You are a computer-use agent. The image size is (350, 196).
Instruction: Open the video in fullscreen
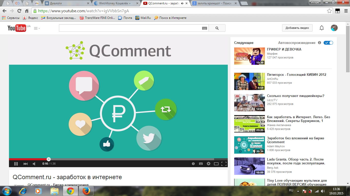[x=224, y=164]
